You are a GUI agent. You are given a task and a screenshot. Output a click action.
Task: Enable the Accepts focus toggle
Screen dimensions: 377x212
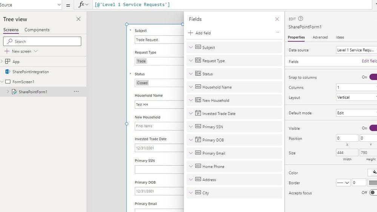coord(373,193)
